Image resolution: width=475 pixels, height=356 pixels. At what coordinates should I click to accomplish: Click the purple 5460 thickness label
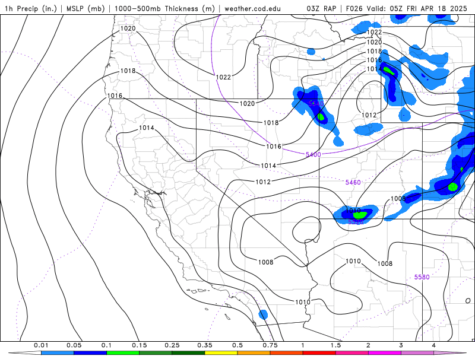353,182
